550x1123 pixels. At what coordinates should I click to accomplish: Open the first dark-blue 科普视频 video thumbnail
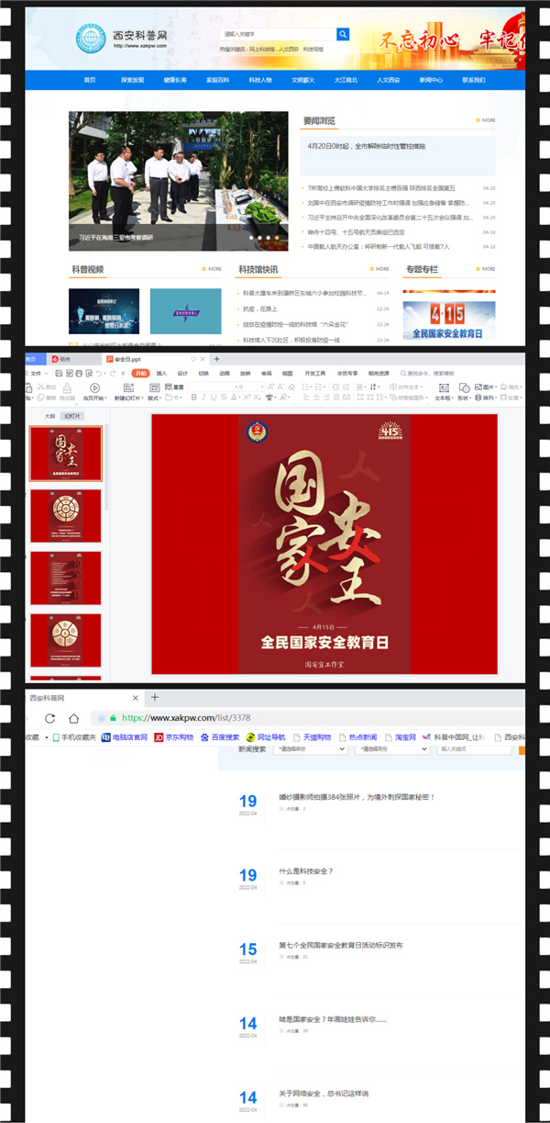(104, 310)
